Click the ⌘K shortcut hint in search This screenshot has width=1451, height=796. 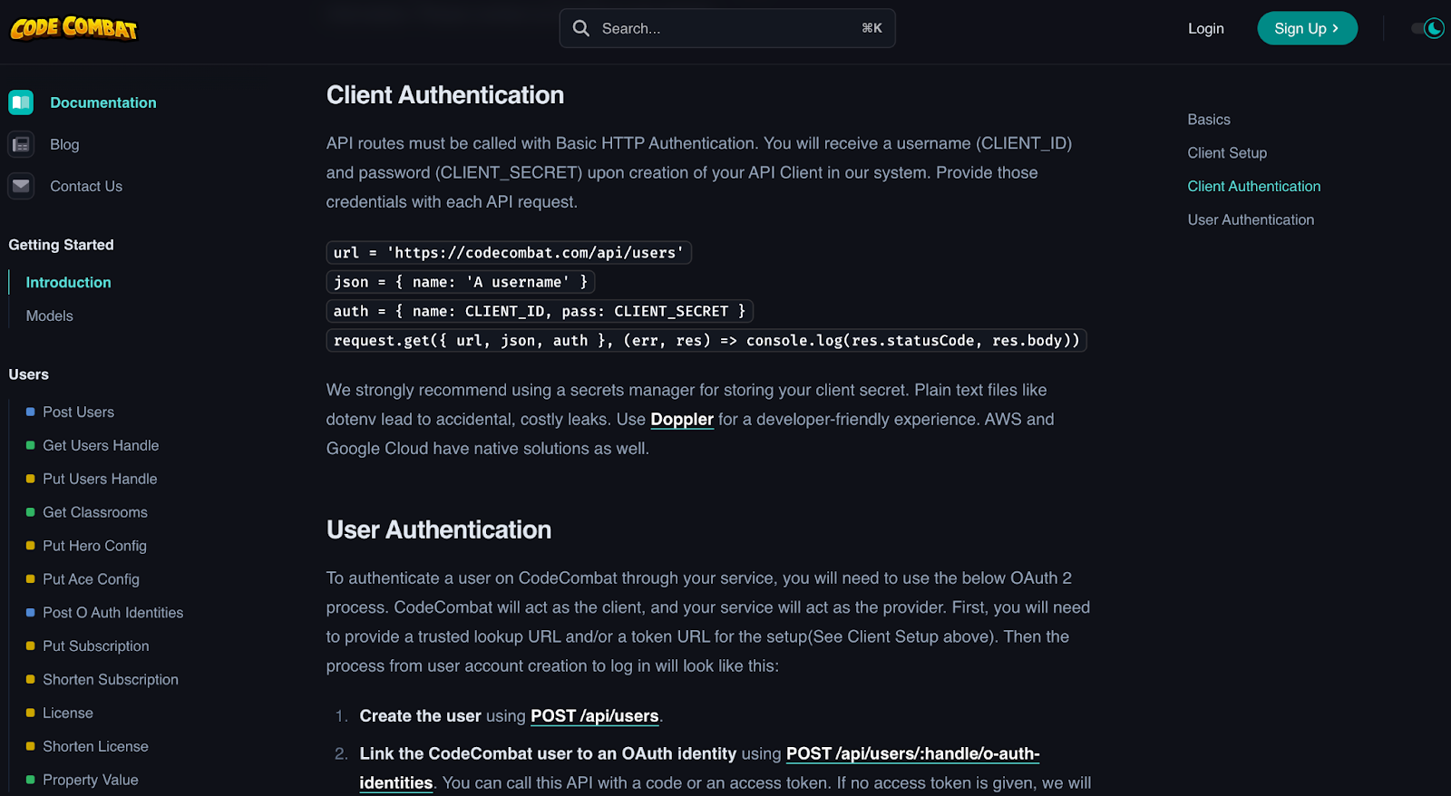pos(872,28)
